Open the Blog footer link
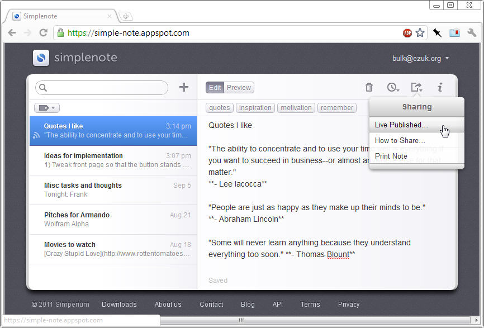This screenshot has width=484, height=328. click(x=248, y=304)
